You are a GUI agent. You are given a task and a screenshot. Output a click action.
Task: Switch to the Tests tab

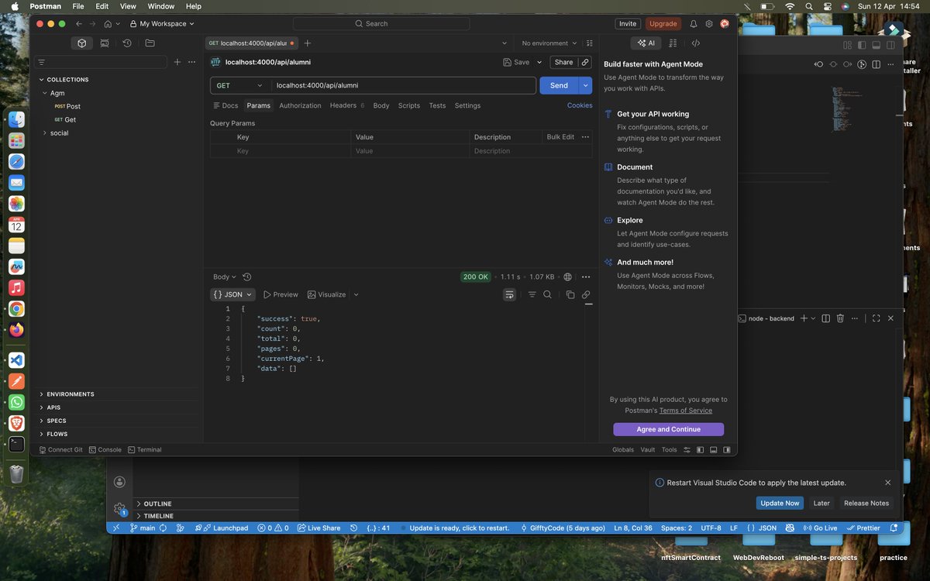point(437,105)
